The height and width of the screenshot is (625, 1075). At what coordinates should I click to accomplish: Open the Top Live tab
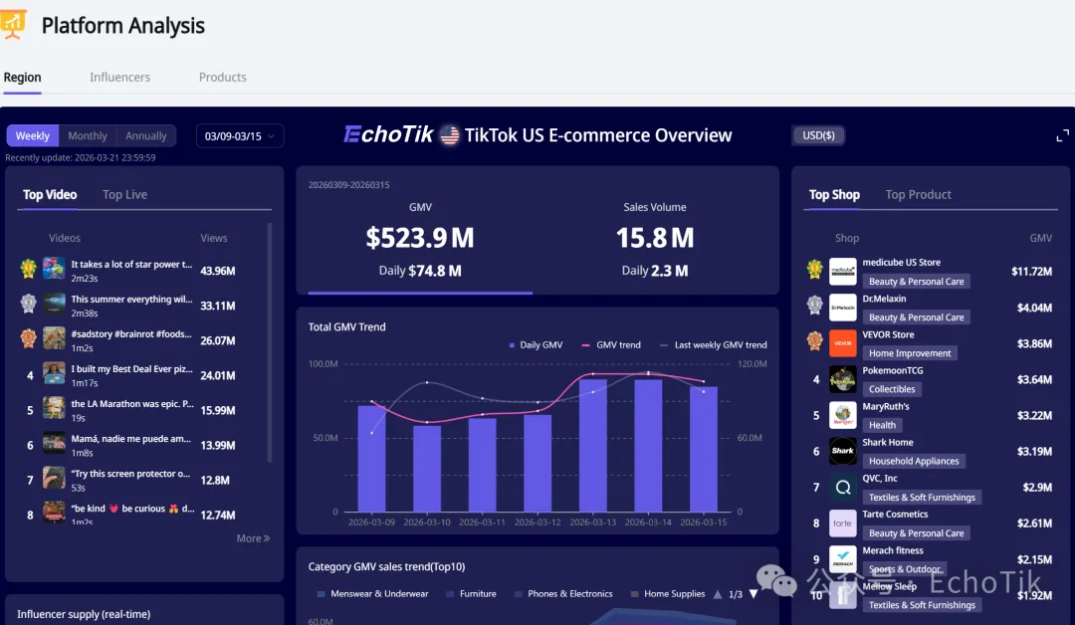pos(124,195)
